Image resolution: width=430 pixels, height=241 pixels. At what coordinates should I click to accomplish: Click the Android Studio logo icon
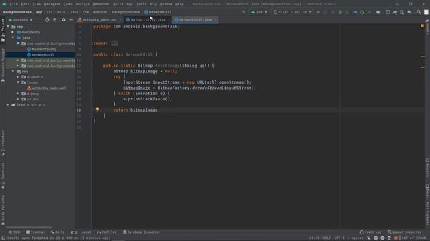pos(4,4)
